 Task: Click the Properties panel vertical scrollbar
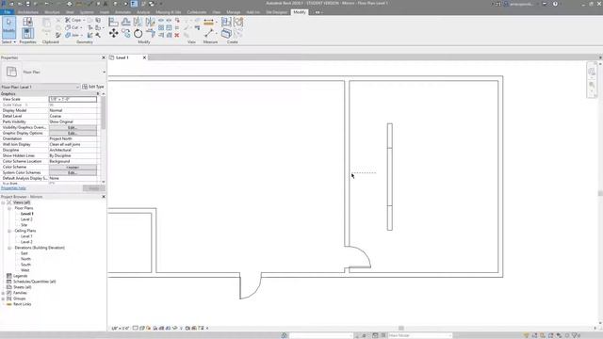click(x=103, y=113)
